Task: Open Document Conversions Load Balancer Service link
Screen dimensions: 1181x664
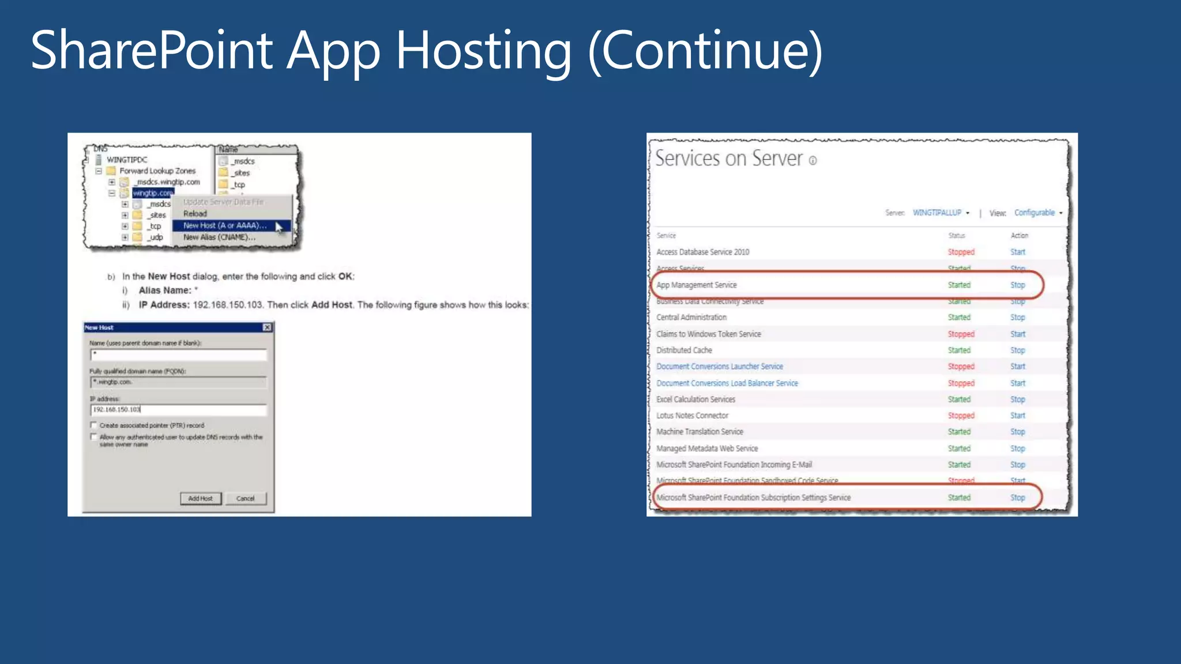Action: pos(727,383)
